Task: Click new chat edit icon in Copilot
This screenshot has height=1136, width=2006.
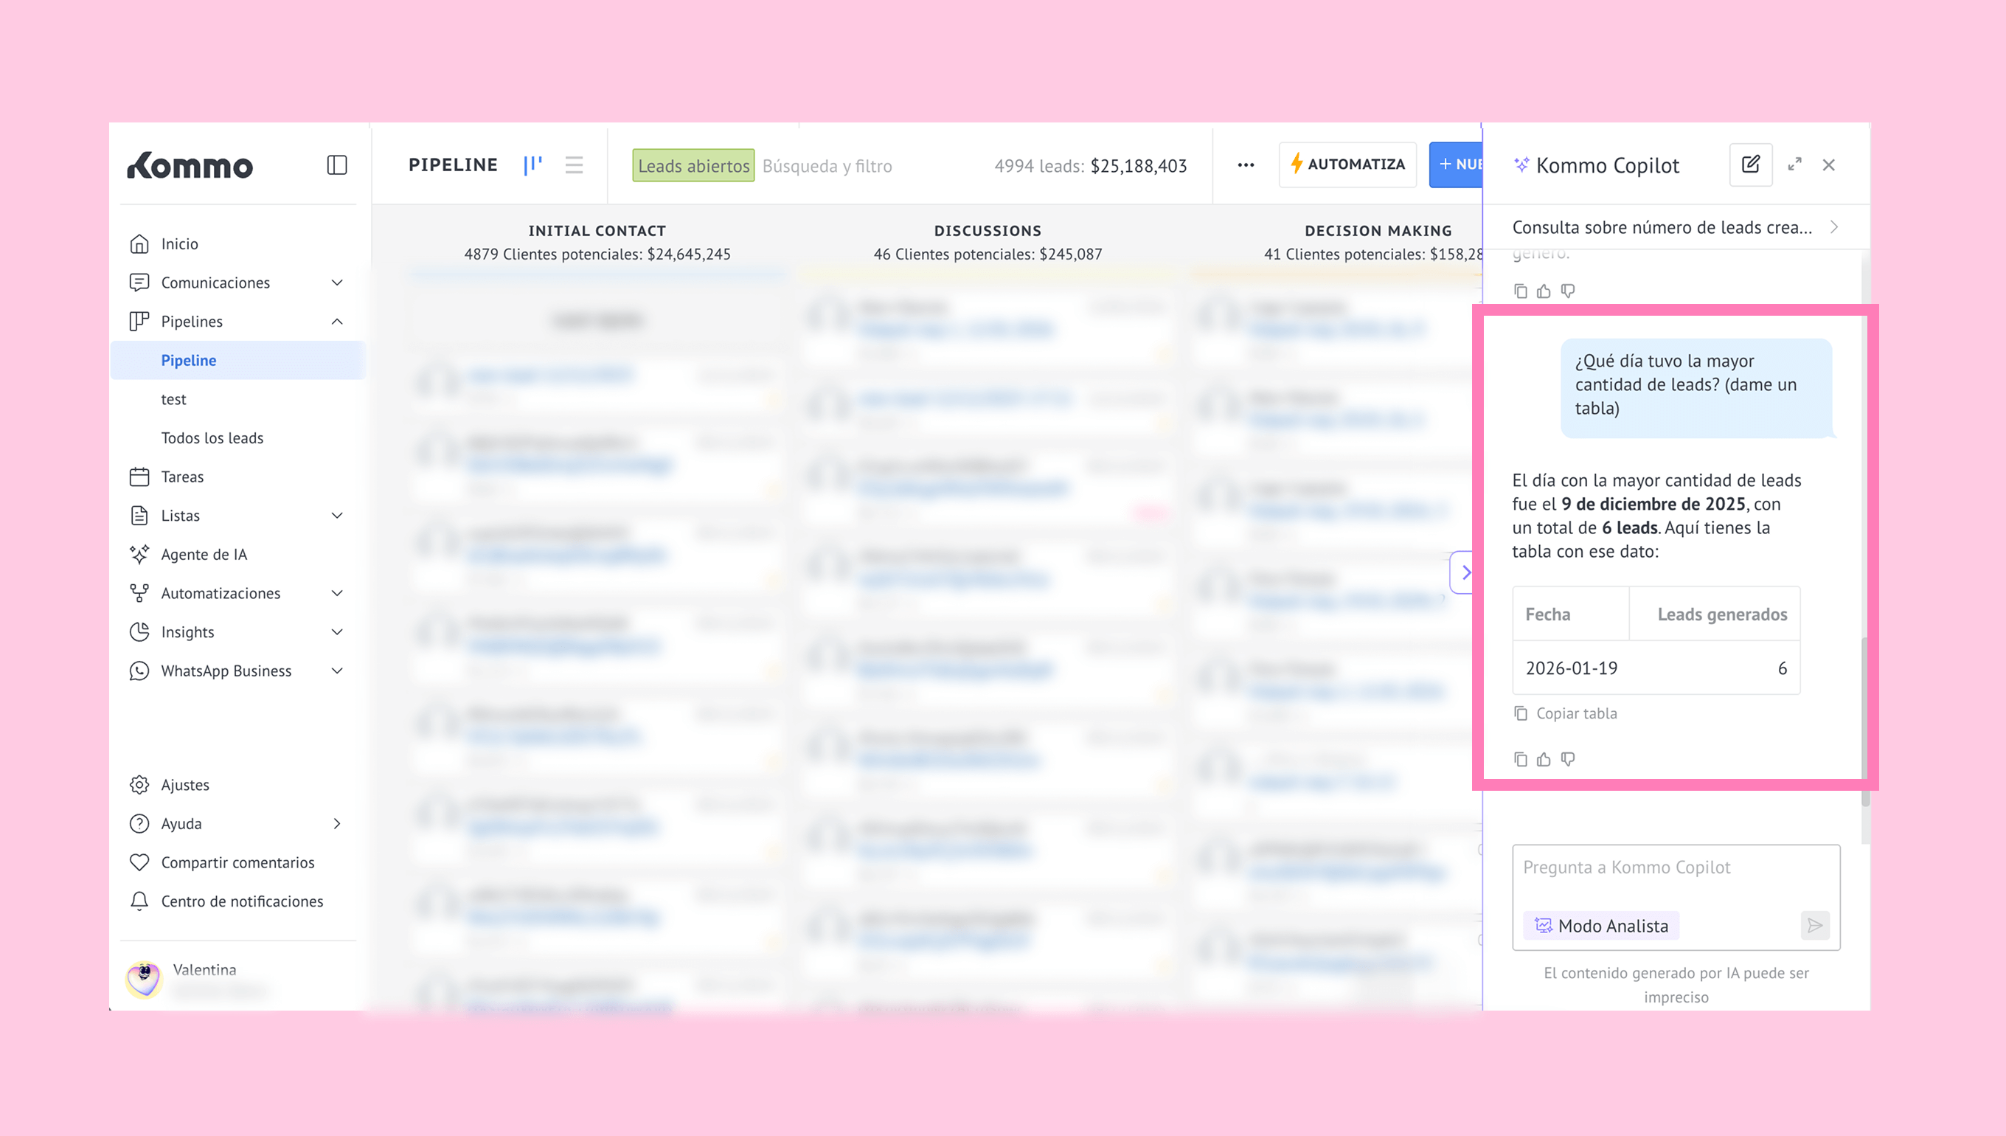Action: point(1750,164)
